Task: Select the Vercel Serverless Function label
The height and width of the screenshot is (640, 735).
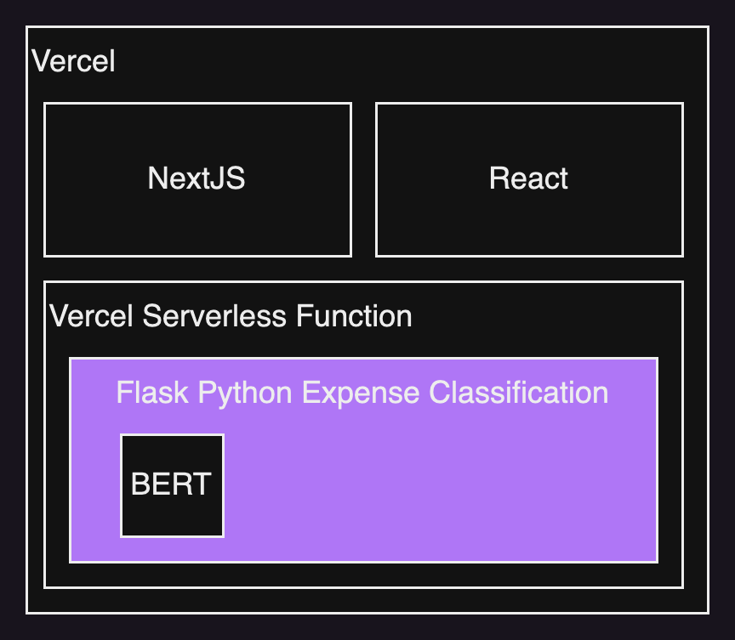Action: (231, 316)
